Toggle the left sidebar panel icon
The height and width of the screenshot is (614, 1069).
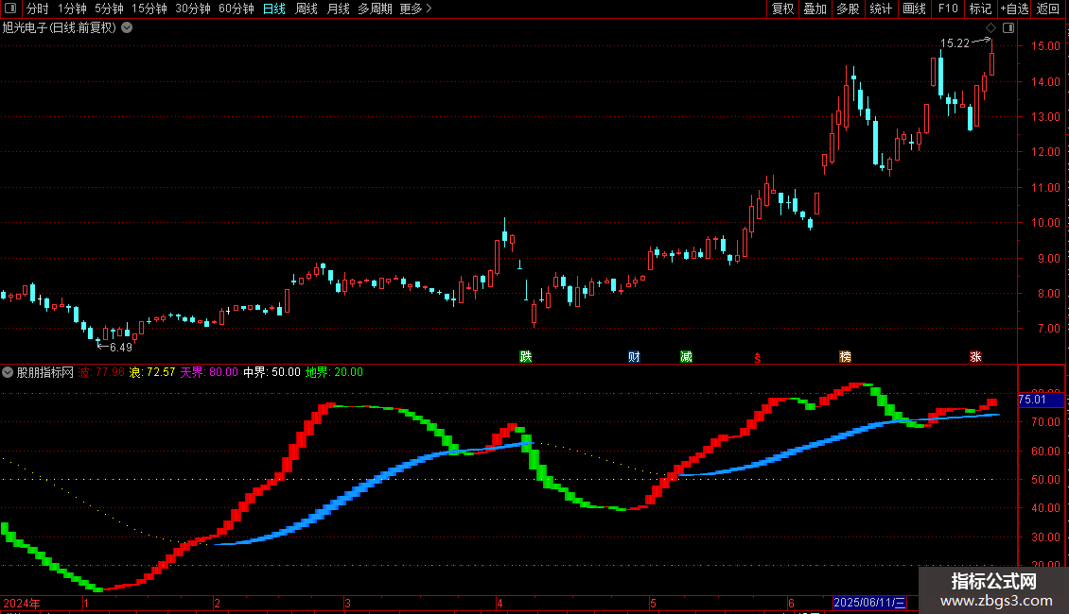[x=10, y=9]
